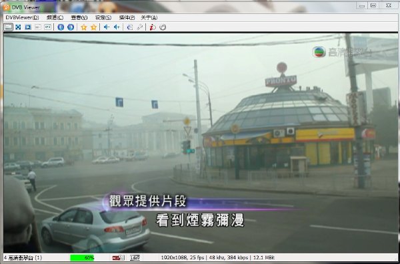Click the white boxed toolbar icon beside the blue arrows
Image resolution: width=400 pixels, height=264 pixels.
point(48,27)
